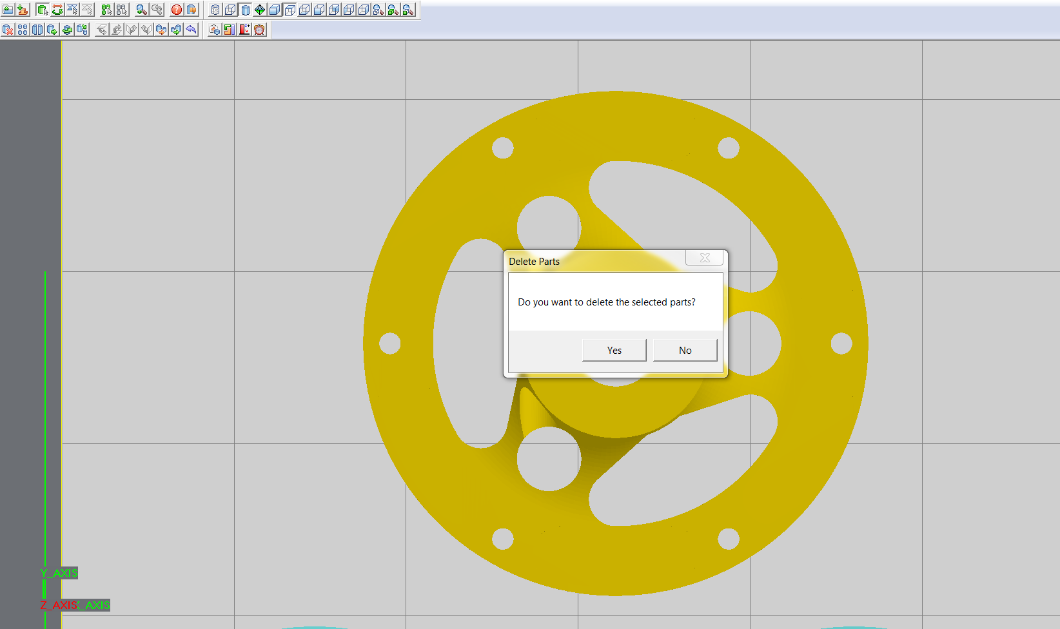The image size is (1060, 629).
Task: Click the import part icon
Action: click(23, 10)
